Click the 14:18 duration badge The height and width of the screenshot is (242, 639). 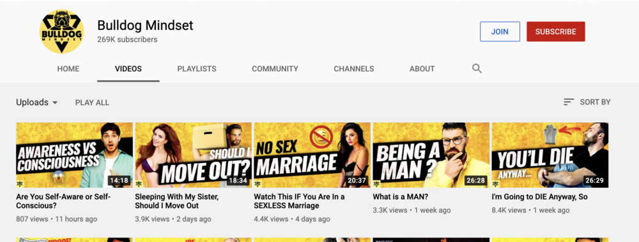[x=119, y=181]
